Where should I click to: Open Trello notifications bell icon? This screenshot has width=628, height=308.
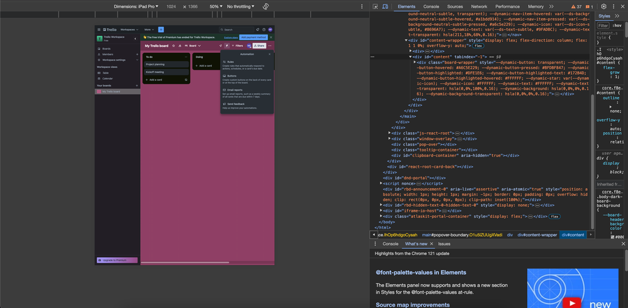[x=257, y=30]
